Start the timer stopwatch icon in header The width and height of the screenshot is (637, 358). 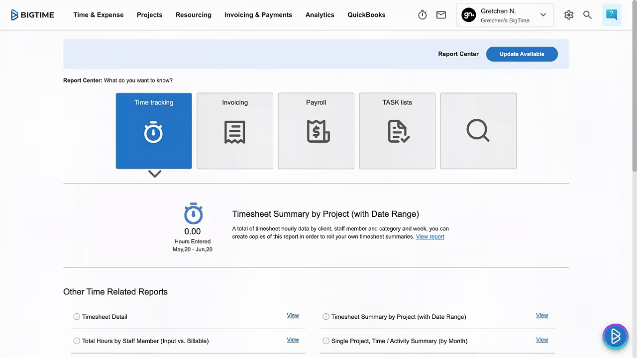(423, 15)
